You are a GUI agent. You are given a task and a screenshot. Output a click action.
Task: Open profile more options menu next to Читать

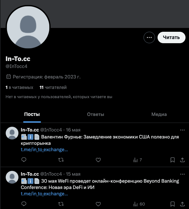click(149, 37)
